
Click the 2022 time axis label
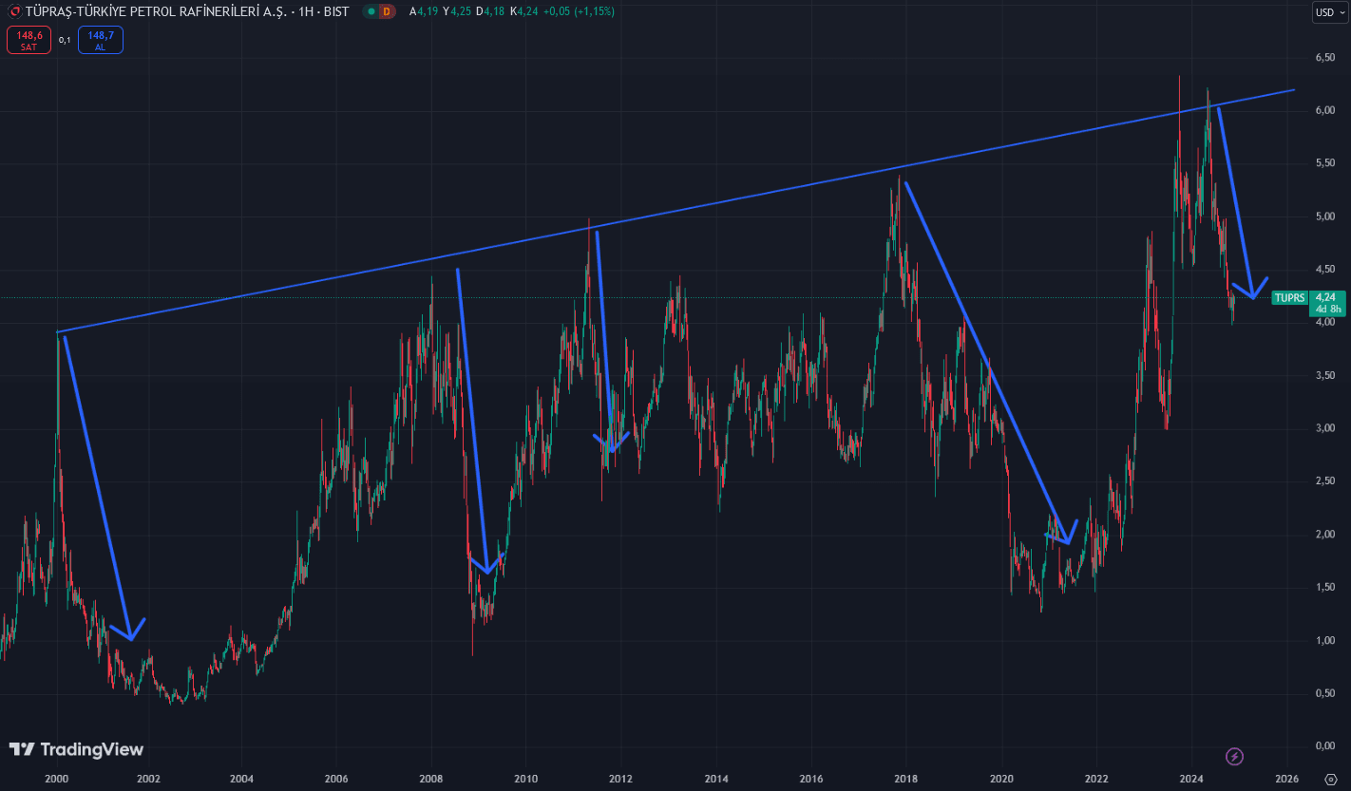coord(1096,777)
